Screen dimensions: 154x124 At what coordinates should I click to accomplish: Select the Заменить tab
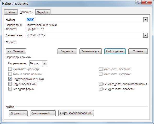(x=26, y=12)
